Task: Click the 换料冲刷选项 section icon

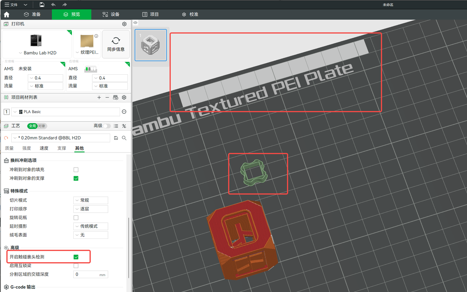Action: pyautogui.click(x=6, y=161)
